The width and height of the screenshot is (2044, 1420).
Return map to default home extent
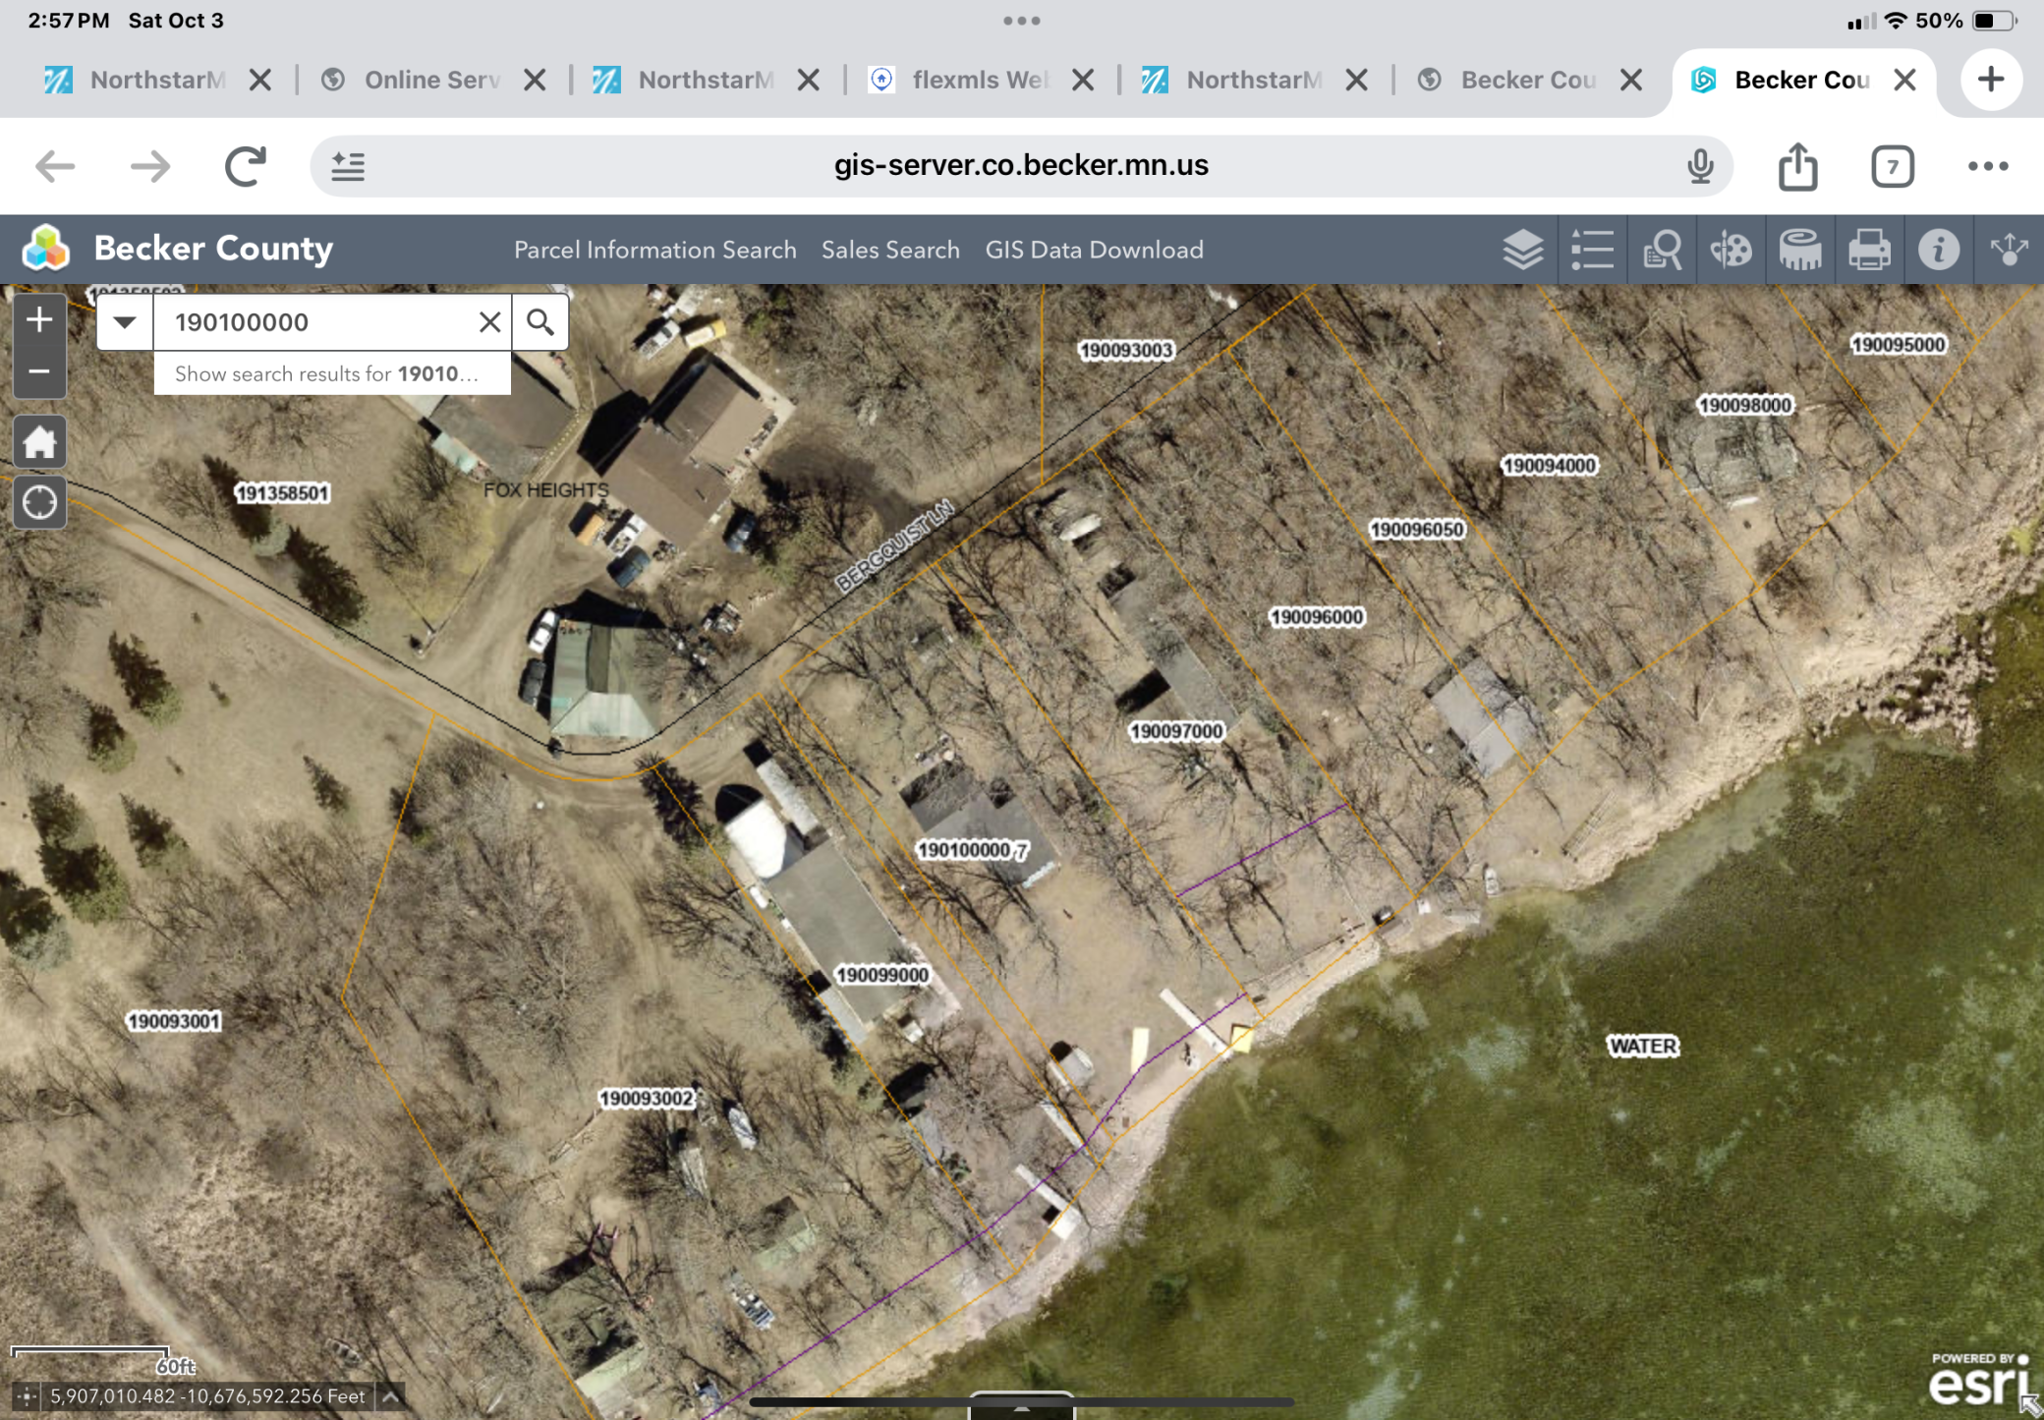pos(39,441)
